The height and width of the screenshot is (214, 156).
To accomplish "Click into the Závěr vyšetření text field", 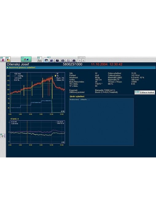I will (x=101, y=122).
